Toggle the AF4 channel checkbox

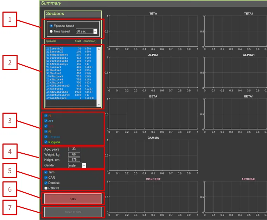[46, 121]
